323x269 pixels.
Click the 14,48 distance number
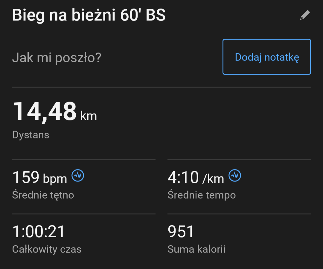pyautogui.click(x=45, y=112)
